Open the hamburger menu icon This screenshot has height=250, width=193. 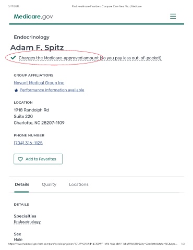point(173,16)
